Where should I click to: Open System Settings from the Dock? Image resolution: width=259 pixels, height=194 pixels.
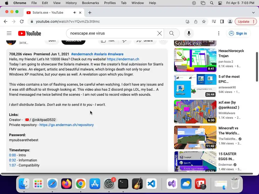109,184
